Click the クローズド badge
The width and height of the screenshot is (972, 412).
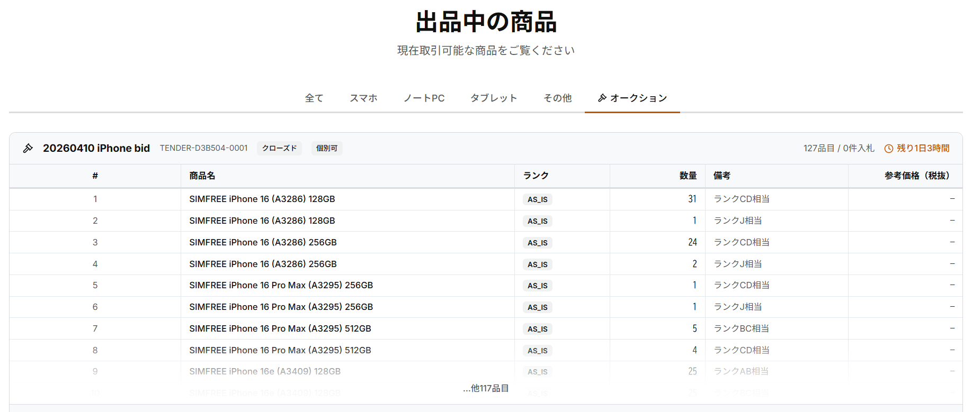tap(279, 149)
